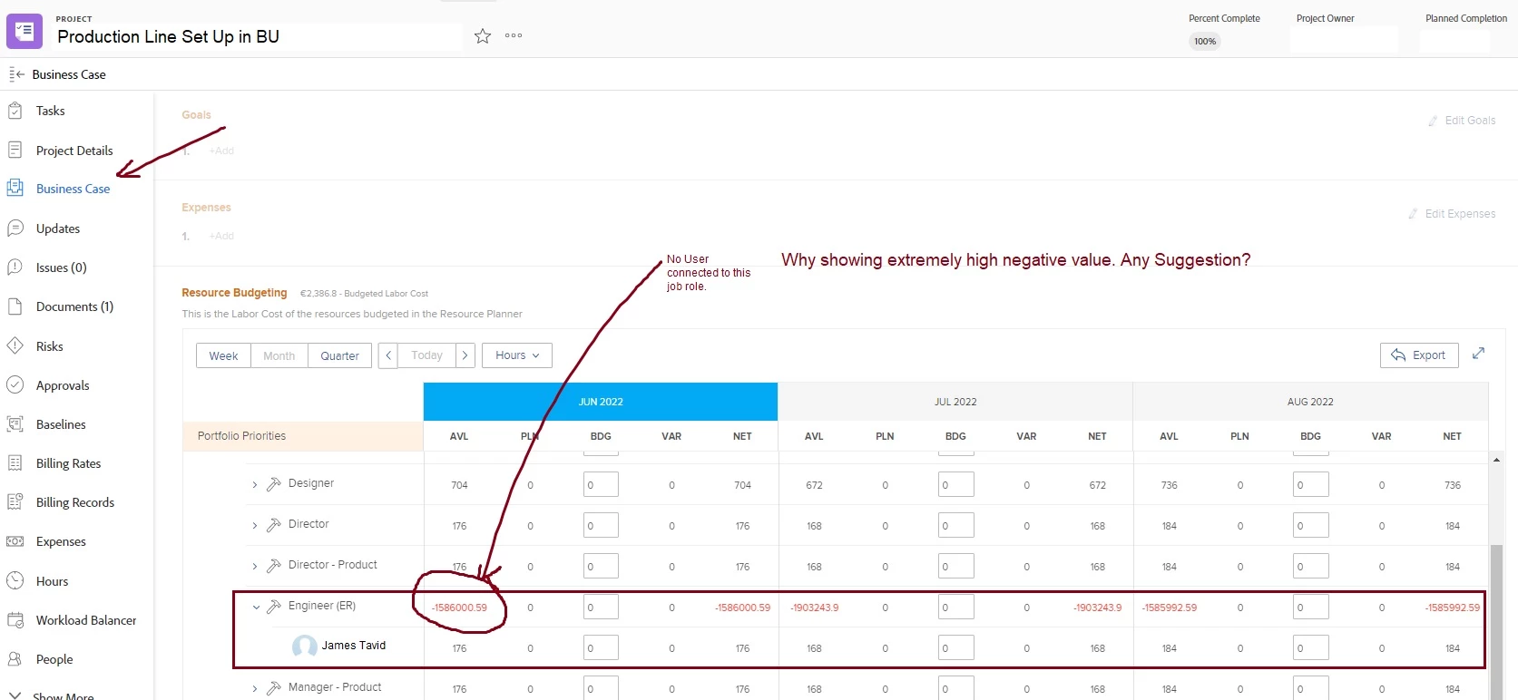Open the Expenses section in the sidebar
The image size is (1518, 700).
coord(61,541)
